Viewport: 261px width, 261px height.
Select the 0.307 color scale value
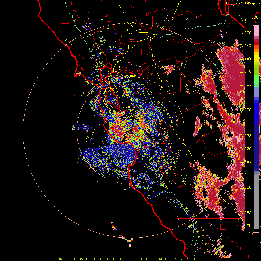click(x=246, y=200)
